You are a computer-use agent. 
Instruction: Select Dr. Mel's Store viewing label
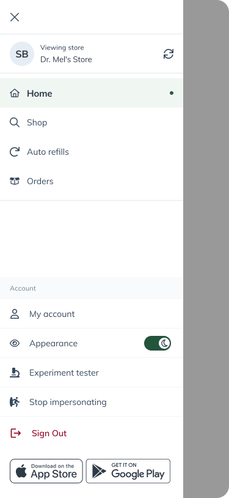click(x=66, y=59)
